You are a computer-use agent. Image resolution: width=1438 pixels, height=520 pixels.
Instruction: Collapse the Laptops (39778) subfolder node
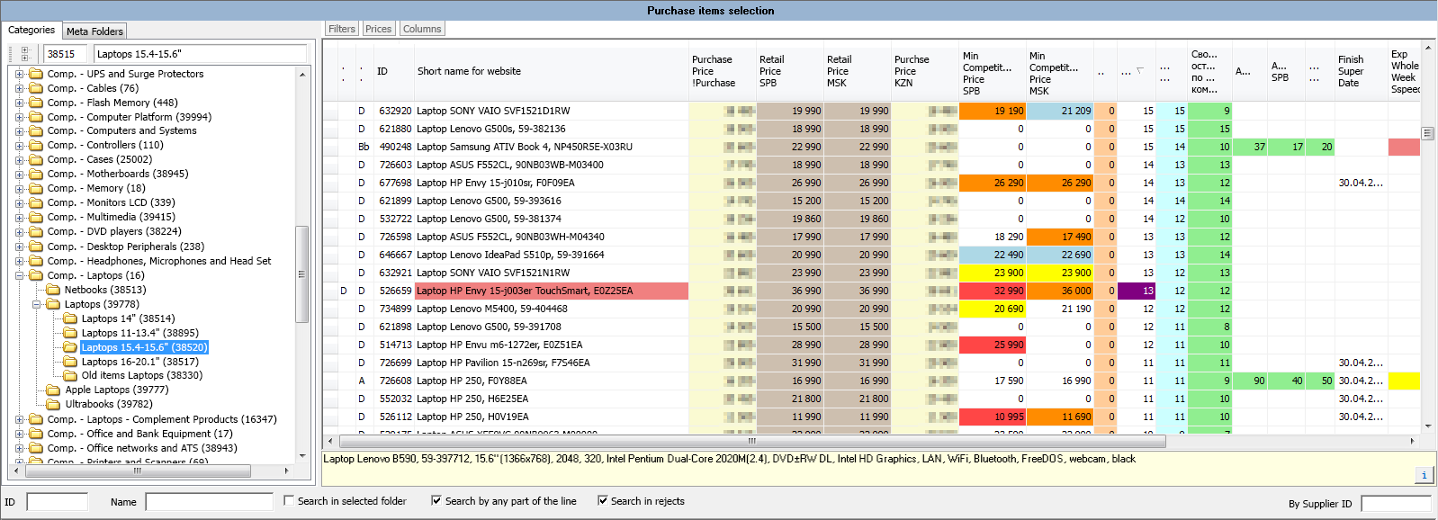[x=37, y=304]
